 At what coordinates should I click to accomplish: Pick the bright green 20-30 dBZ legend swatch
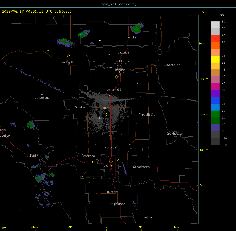(215, 114)
